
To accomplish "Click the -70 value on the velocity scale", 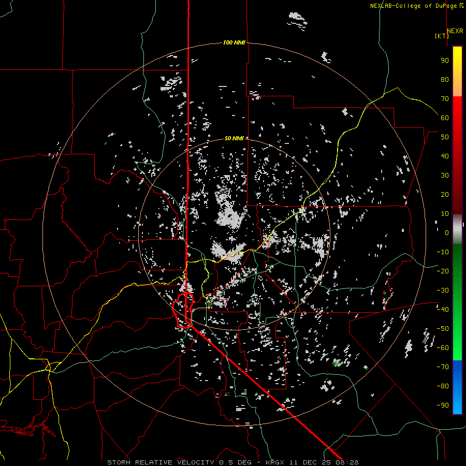I will [x=443, y=367].
